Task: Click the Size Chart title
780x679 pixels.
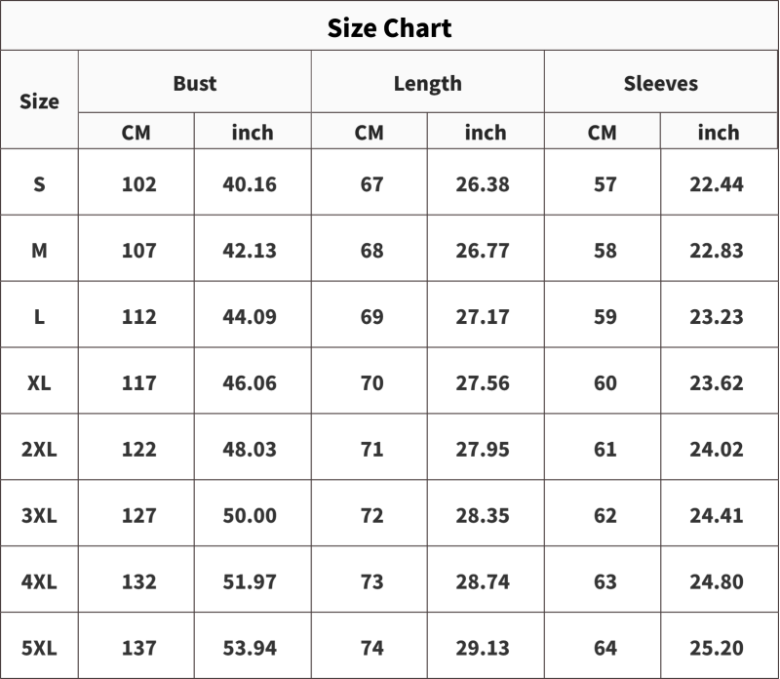Action: point(389,28)
